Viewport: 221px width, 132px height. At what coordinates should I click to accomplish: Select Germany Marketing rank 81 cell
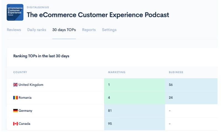[x=134, y=111]
